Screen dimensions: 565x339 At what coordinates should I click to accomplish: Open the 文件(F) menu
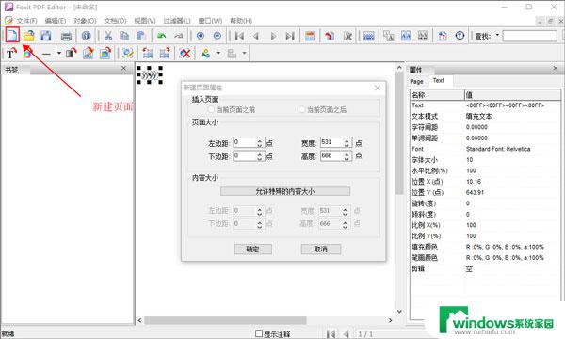tap(26, 21)
